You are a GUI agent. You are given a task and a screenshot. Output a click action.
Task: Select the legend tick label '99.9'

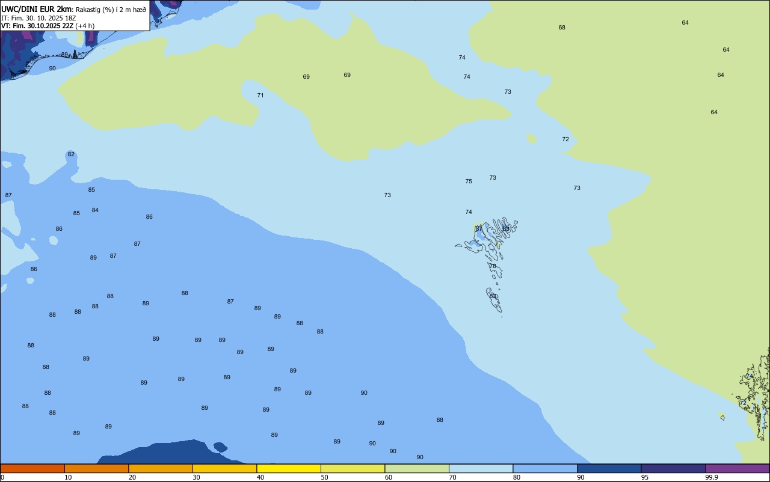click(712, 477)
